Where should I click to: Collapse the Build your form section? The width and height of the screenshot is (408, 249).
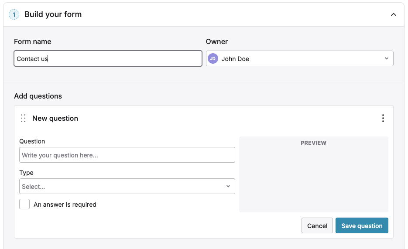(x=394, y=14)
